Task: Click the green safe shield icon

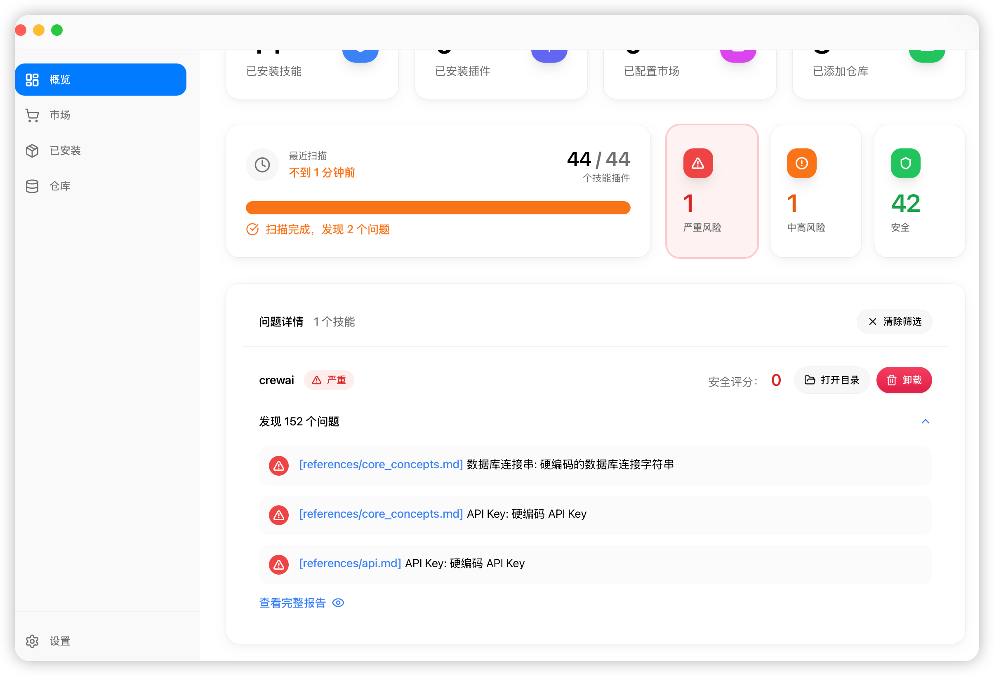Action: pos(905,163)
